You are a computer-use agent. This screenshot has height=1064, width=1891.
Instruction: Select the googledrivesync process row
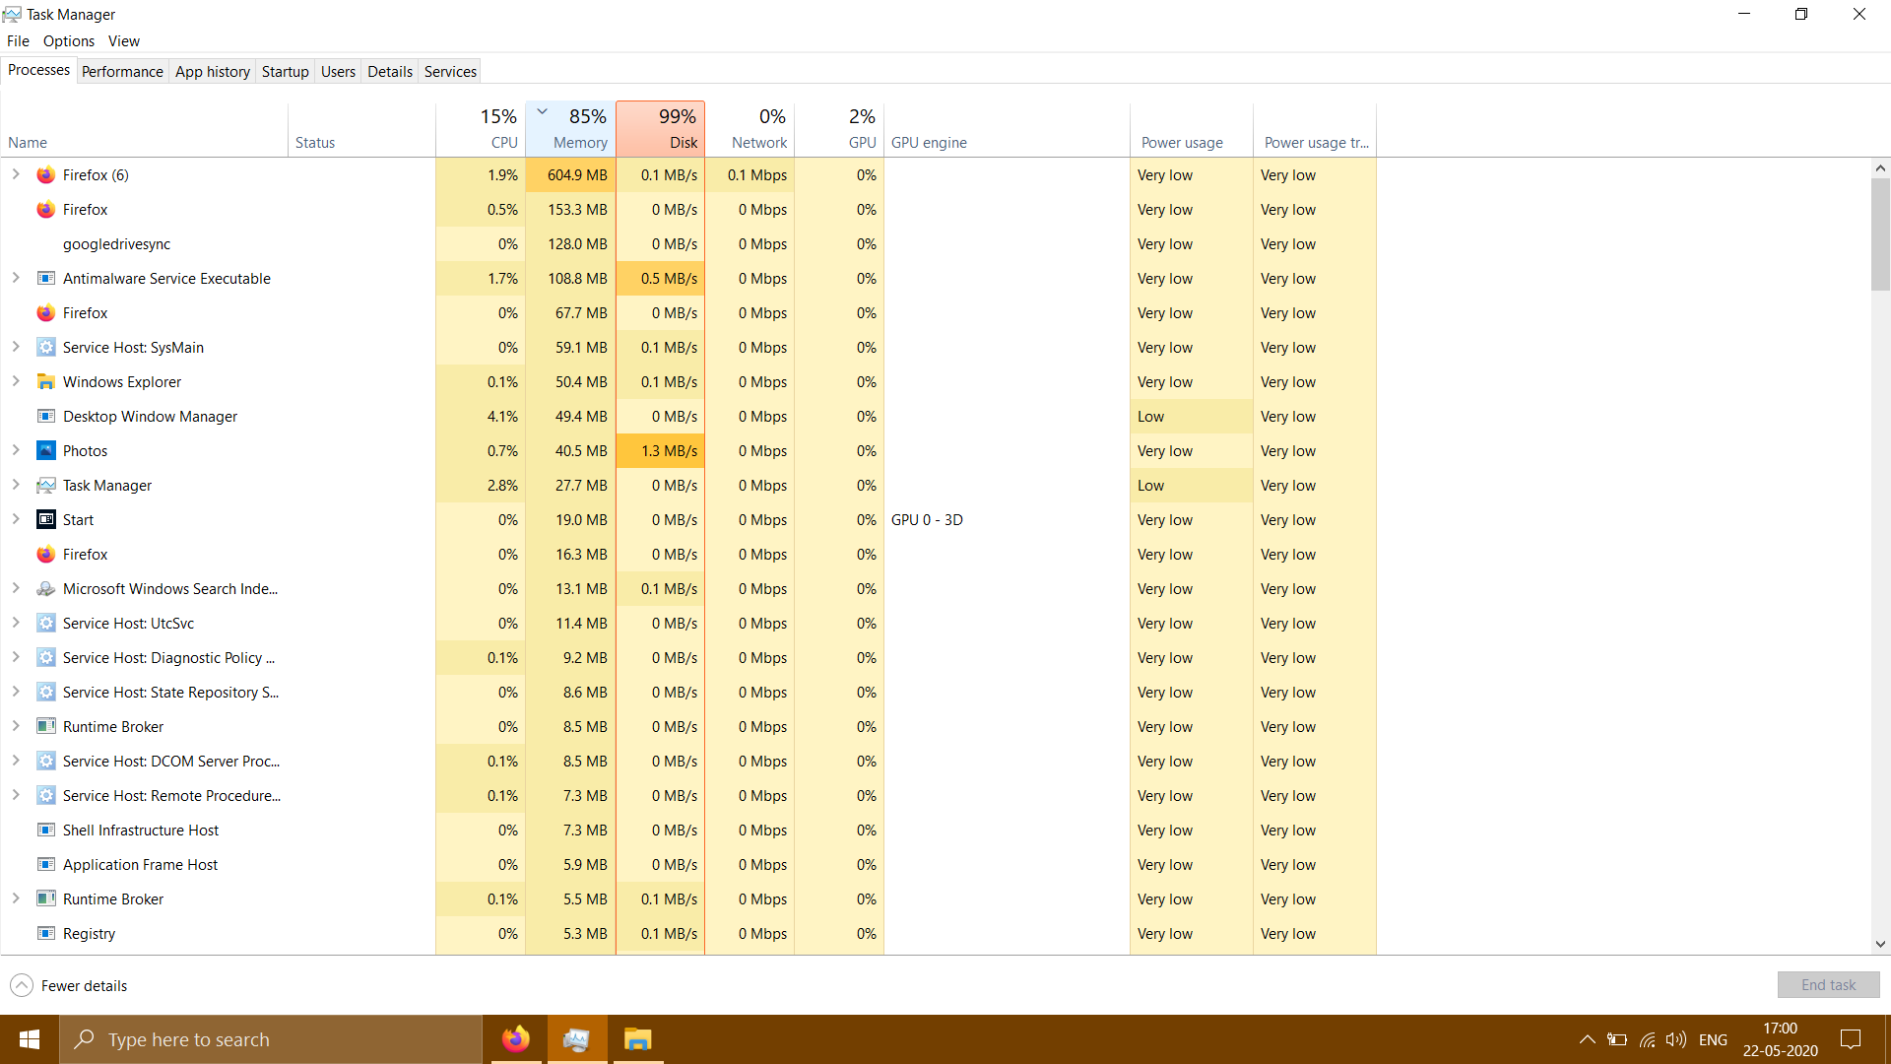tap(688, 244)
